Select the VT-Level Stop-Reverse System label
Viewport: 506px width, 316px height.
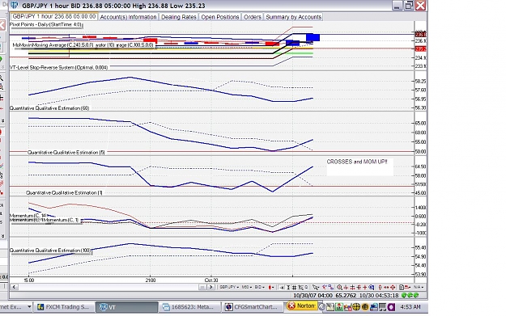(x=59, y=68)
